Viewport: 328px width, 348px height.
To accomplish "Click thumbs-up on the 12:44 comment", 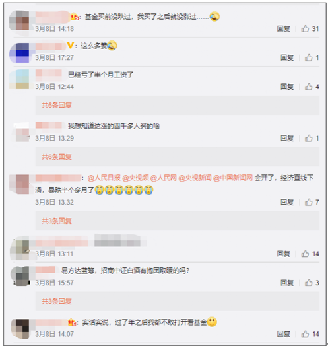I will [x=308, y=87].
